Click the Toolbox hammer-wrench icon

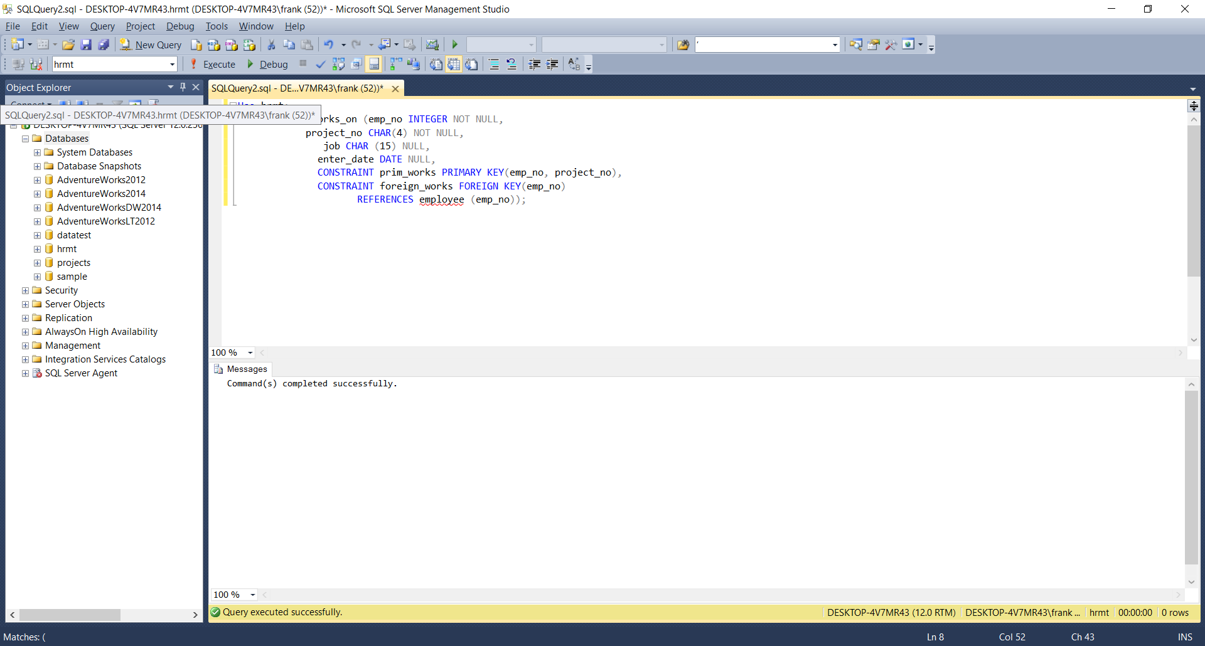tap(891, 45)
